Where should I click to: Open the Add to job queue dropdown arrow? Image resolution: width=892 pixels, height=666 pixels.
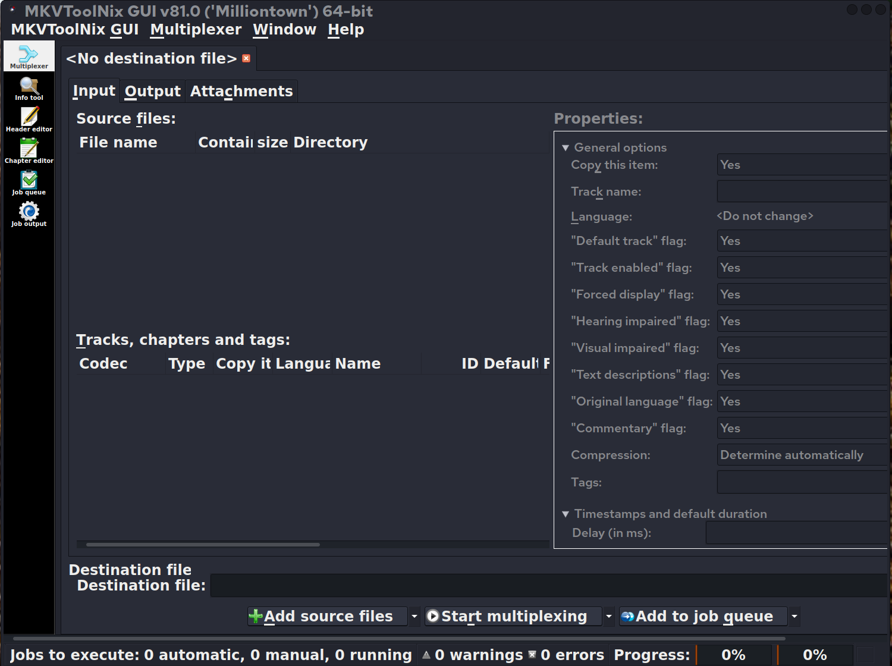click(x=794, y=616)
